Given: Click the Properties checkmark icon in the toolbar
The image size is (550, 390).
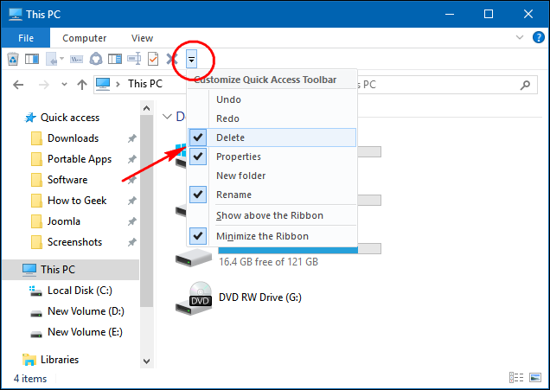Looking at the screenshot, I should [152, 59].
